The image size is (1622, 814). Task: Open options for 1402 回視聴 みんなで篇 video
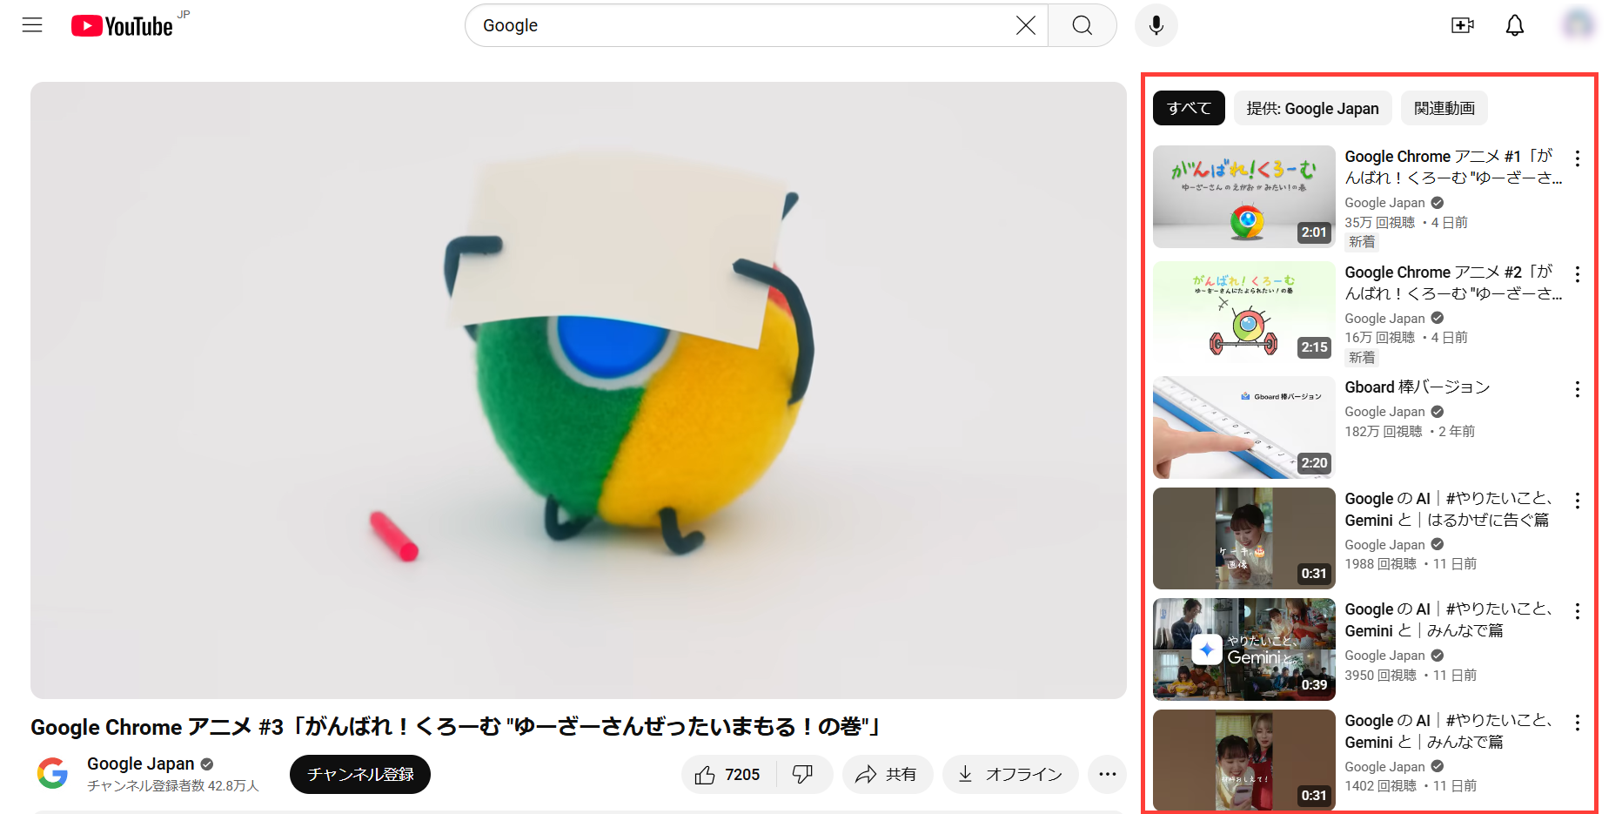pos(1577,722)
